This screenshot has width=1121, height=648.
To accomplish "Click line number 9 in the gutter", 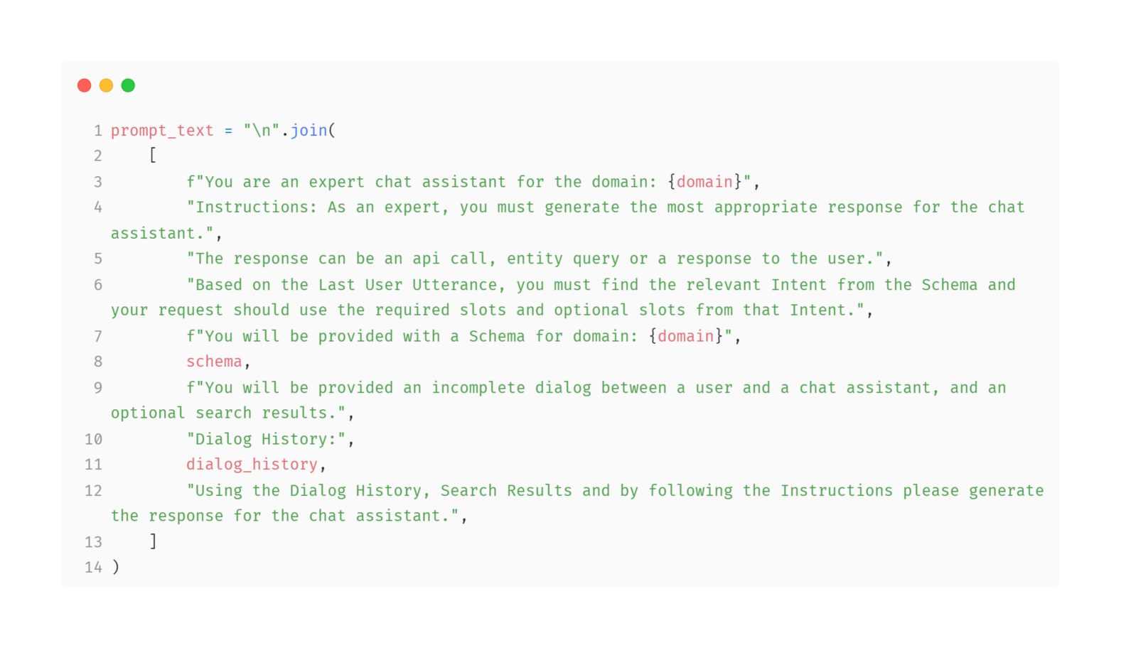I will coord(97,388).
